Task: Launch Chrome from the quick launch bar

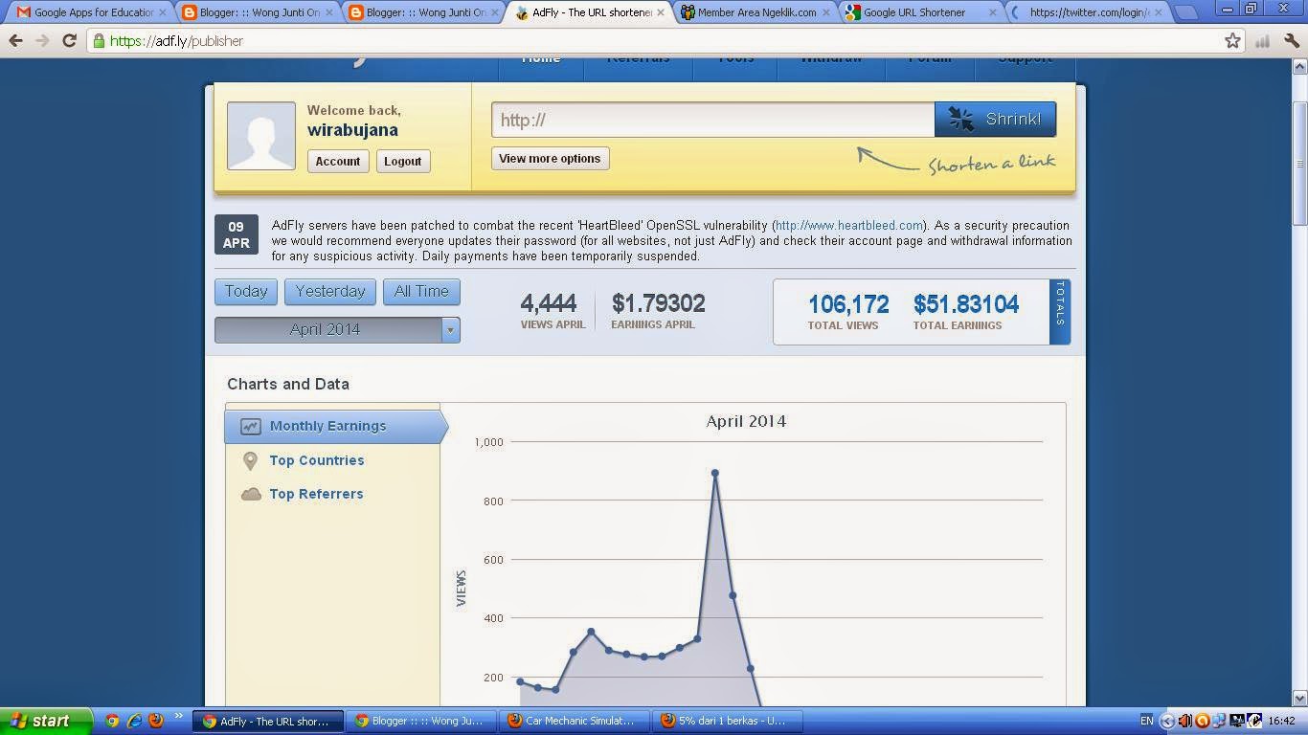Action: pos(112,721)
